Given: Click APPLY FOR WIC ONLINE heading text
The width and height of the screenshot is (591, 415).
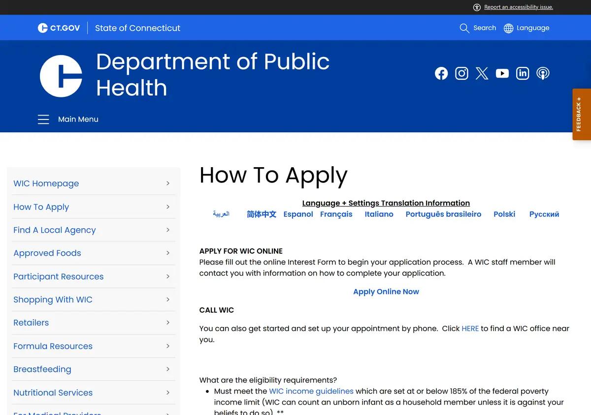Looking at the screenshot, I should click(241, 251).
